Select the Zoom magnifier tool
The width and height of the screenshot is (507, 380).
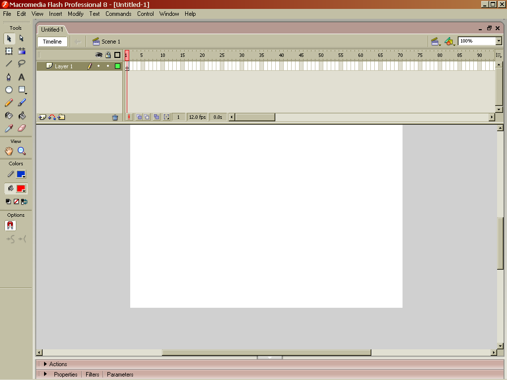point(22,151)
